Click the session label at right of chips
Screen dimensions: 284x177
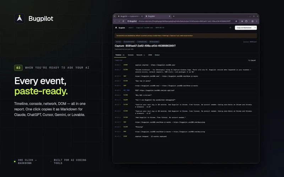tap(250, 42)
